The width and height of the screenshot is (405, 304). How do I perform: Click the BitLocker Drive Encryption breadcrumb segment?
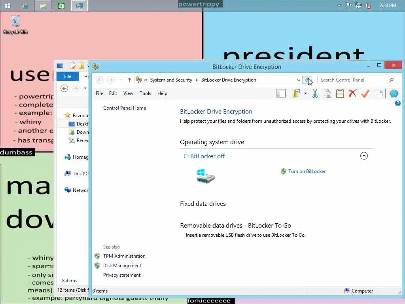pos(229,80)
